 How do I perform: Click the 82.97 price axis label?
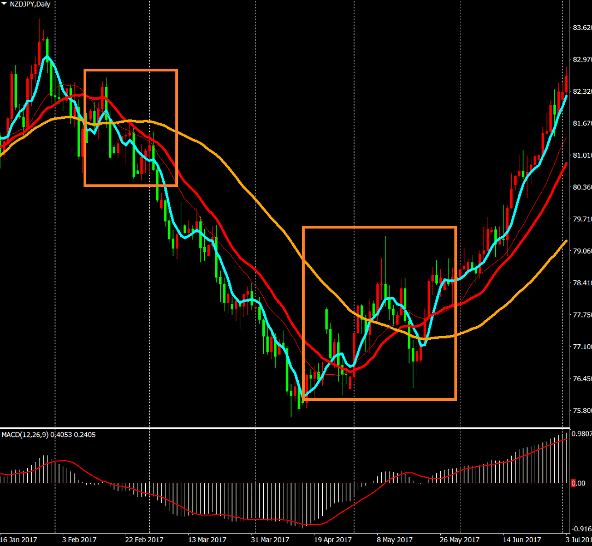coord(582,59)
